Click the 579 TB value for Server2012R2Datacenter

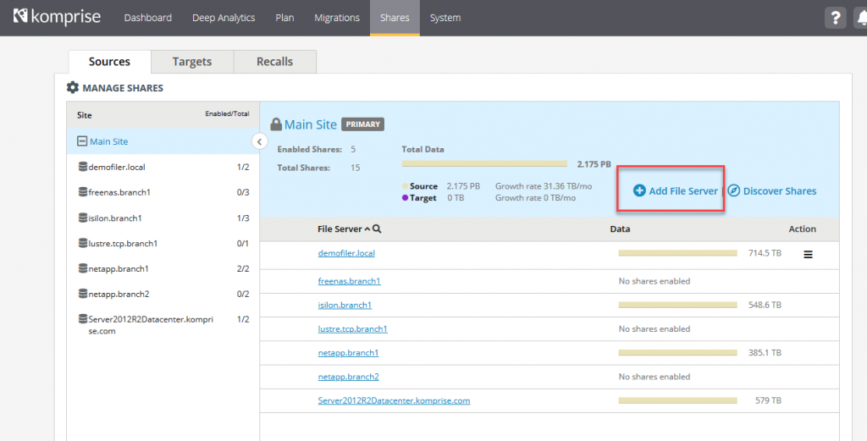(768, 400)
